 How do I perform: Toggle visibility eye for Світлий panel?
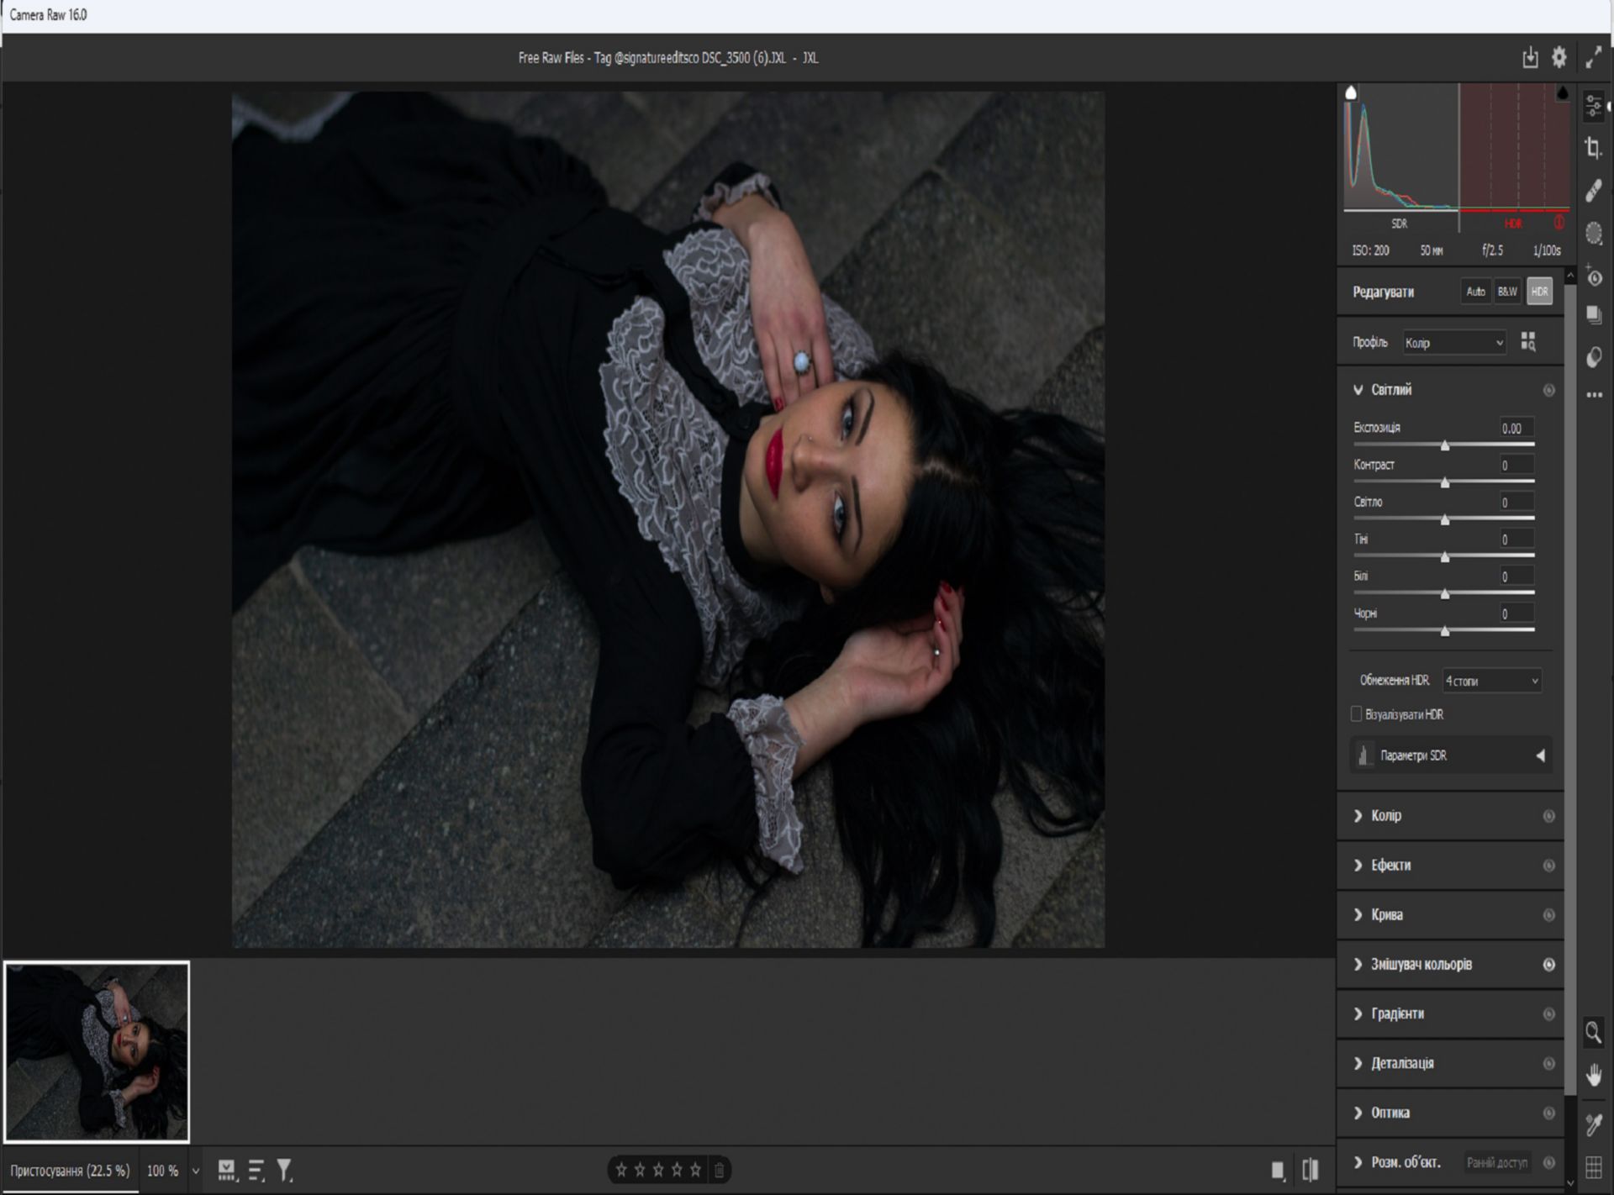(1549, 390)
